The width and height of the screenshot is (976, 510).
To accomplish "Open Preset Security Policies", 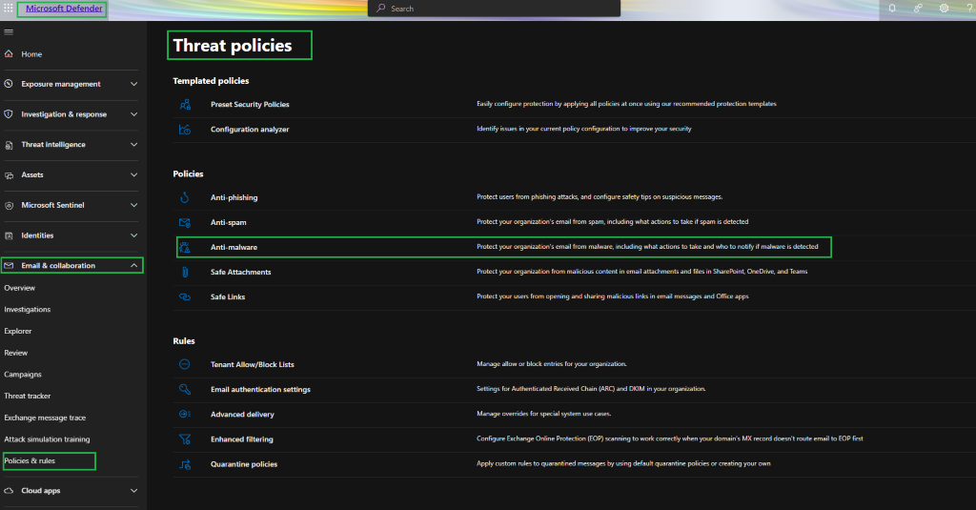I will coord(251,105).
